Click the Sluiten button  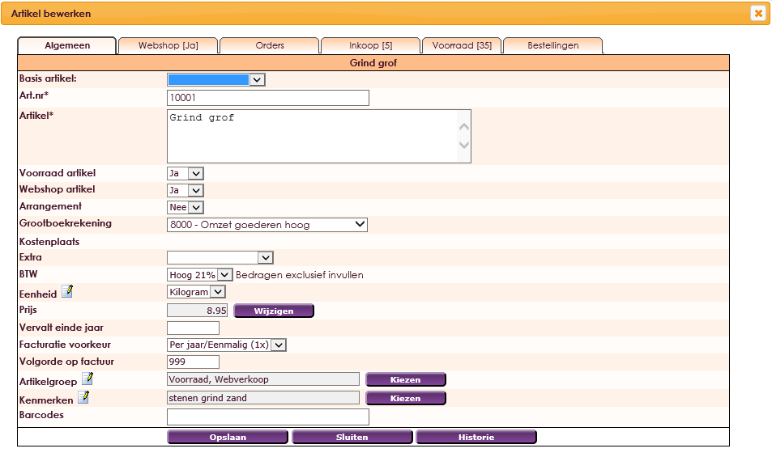click(352, 437)
